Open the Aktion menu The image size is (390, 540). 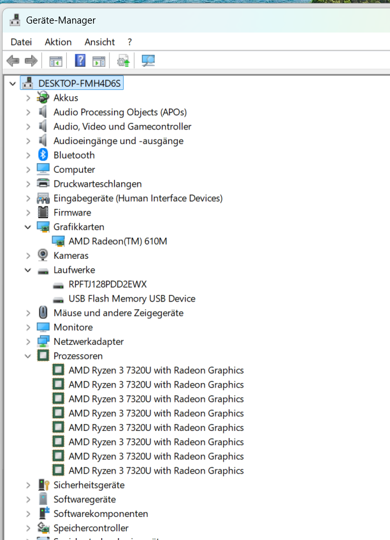(58, 42)
